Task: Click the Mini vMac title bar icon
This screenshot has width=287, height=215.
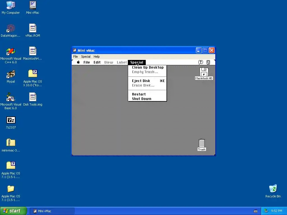Action: pyautogui.click(x=75, y=50)
